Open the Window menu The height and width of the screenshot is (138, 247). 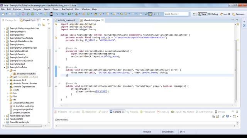[x=86, y=9]
